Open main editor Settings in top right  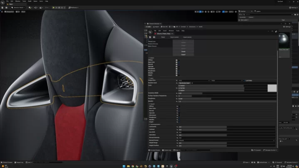click(293, 7)
